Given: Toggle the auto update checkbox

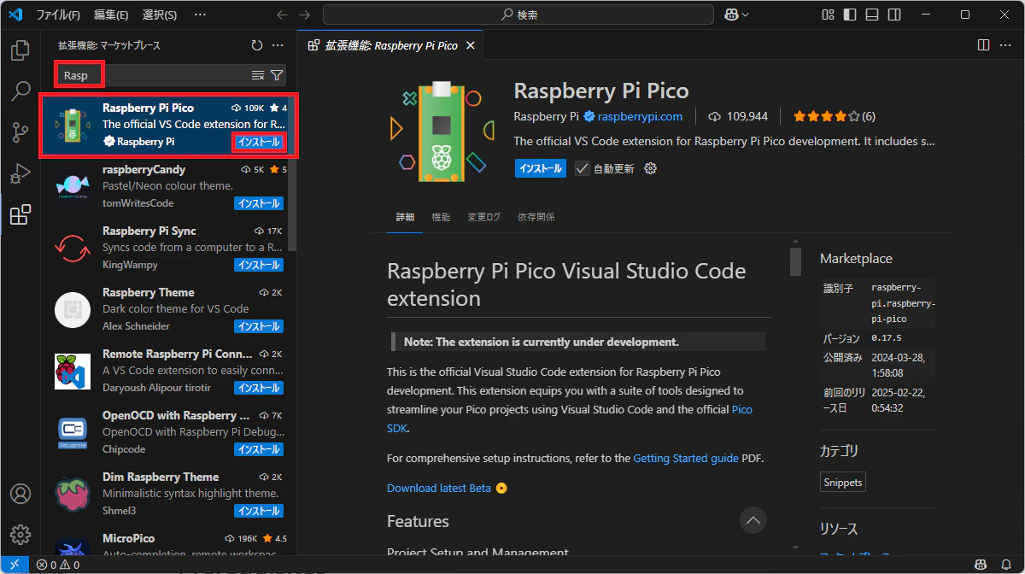Looking at the screenshot, I should coord(582,168).
